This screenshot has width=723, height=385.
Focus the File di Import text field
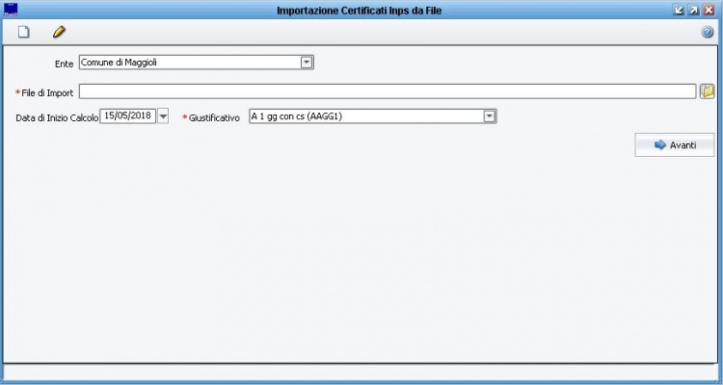(388, 91)
